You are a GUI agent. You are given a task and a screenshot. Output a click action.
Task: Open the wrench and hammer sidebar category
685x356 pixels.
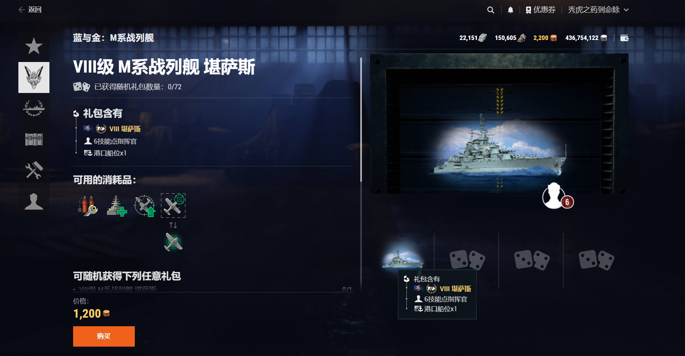[34, 170]
